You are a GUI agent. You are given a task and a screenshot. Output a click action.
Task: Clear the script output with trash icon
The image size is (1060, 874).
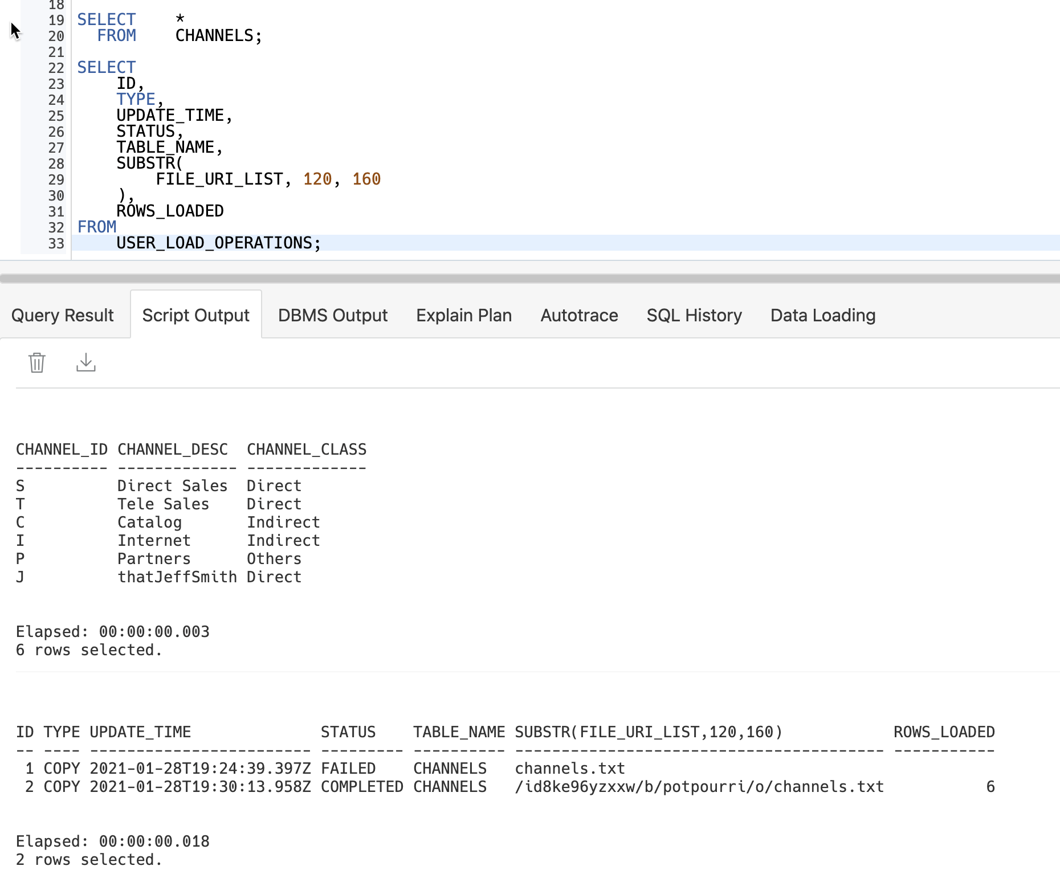(37, 362)
